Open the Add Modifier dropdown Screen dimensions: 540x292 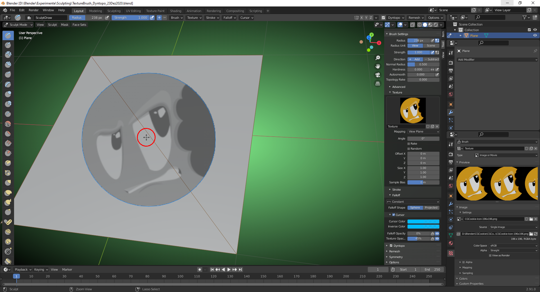tap(497, 60)
